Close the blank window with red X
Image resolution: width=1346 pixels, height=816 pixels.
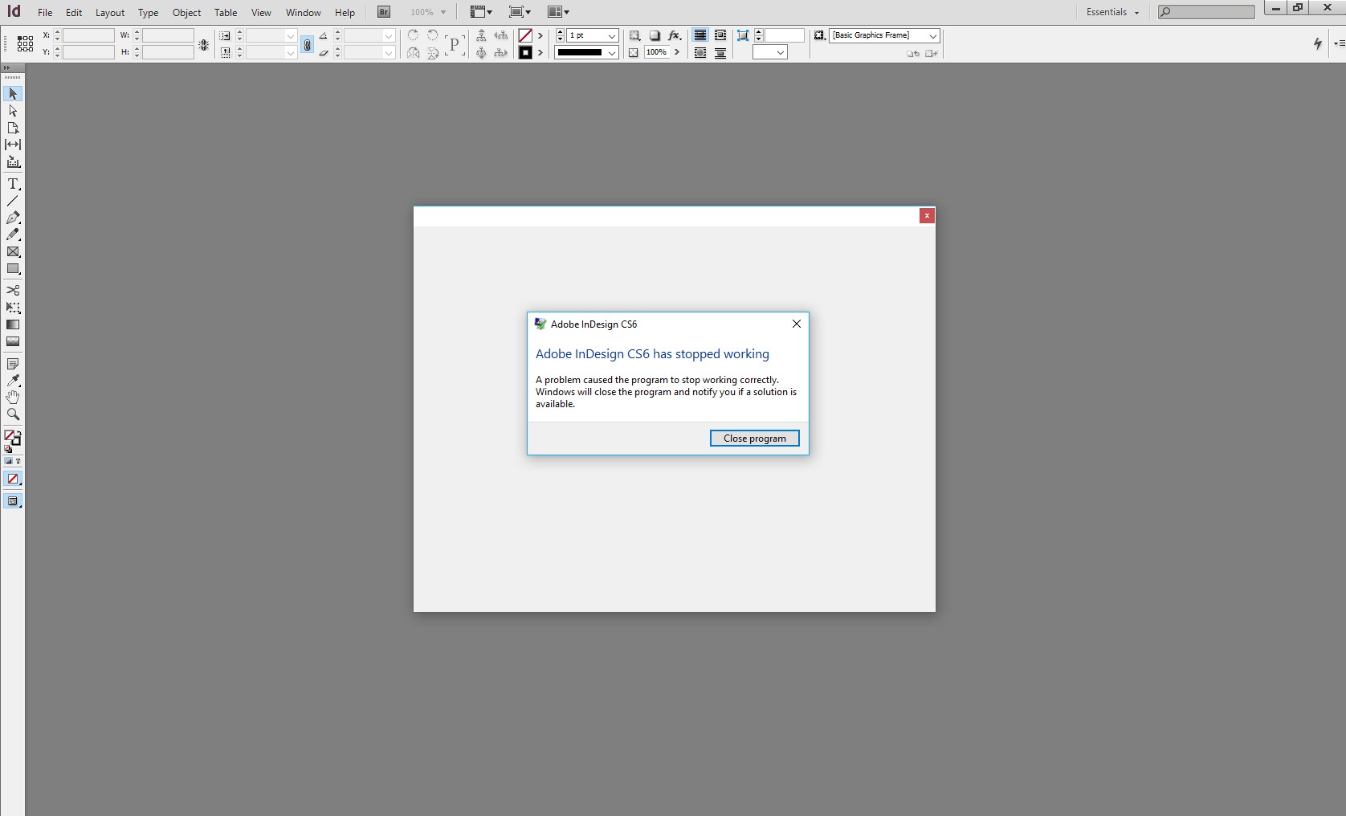(927, 215)
